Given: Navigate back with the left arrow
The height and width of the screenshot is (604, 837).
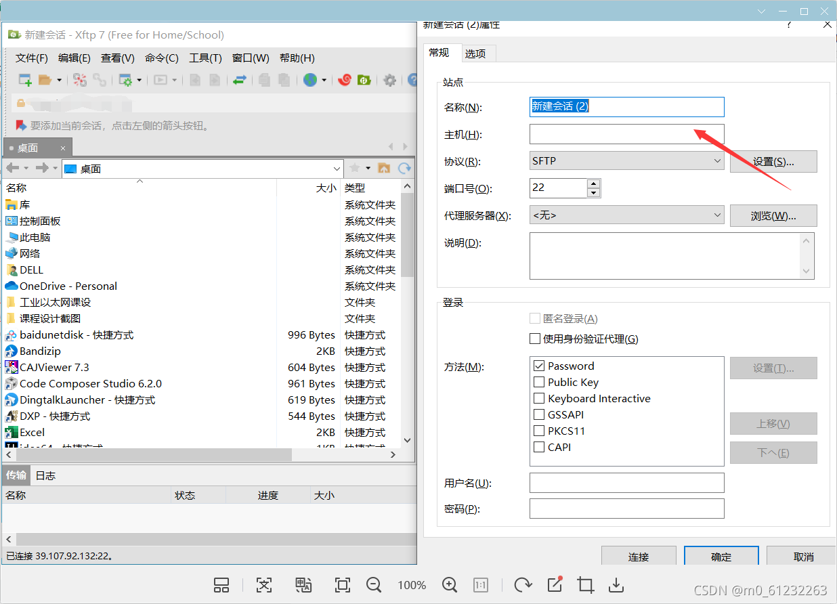Looking at the screenshot, I should coord(12,168).
